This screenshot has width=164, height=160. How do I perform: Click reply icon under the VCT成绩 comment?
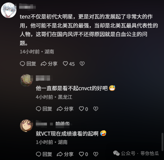pos(38,154)
